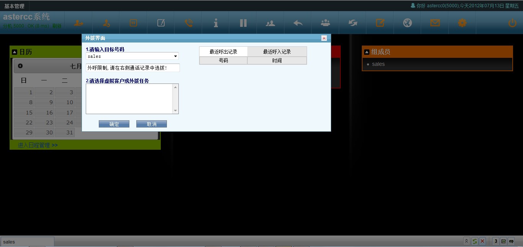
Task: Click down arrow on task list scrollbar
Action: click(x=176, y=111)
